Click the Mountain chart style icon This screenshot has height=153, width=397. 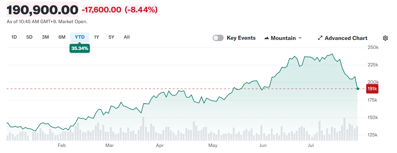click(266, 38)
